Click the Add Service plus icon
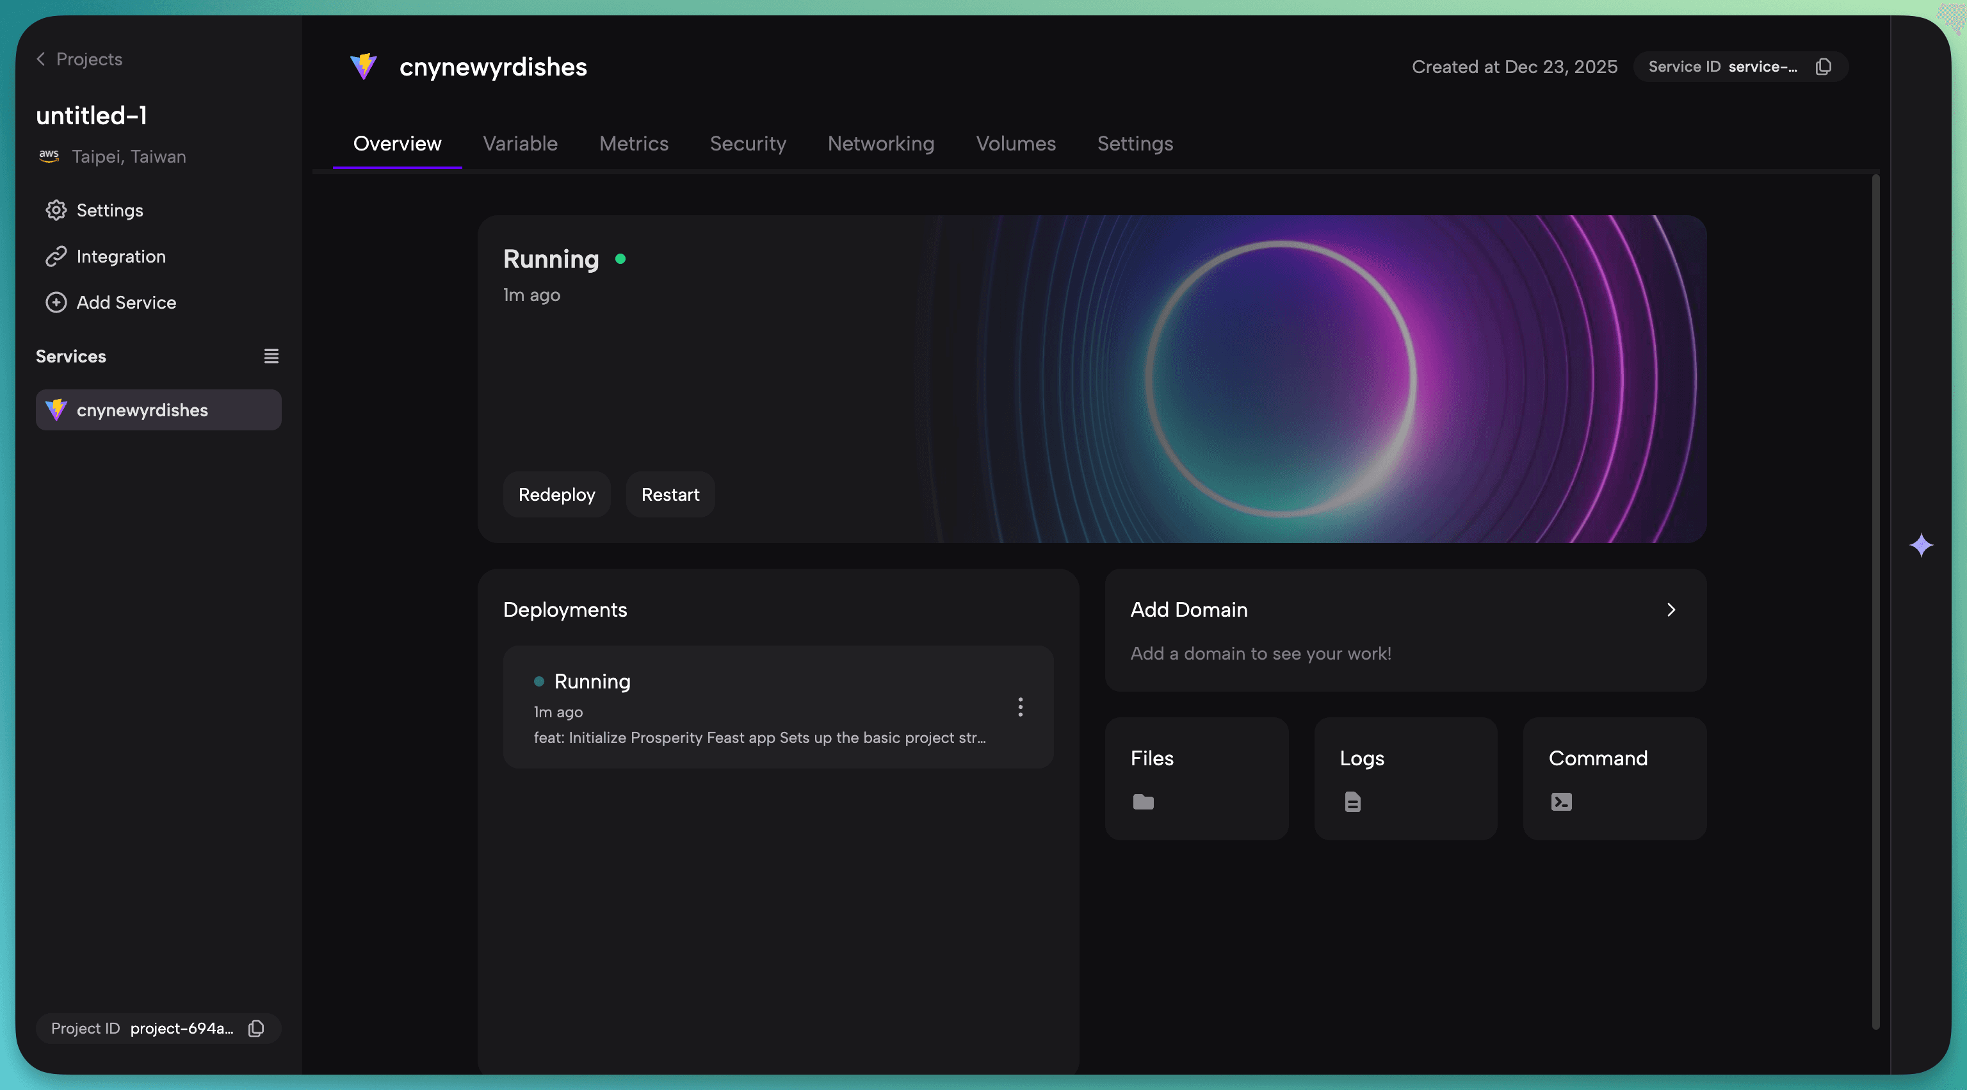Viewport: 1967px width, 1090px height. pyautogui.click(x=56, y=302)
